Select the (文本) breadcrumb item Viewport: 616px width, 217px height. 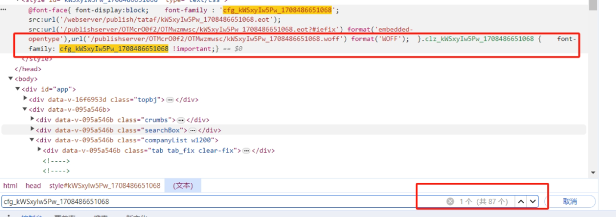click(x=183, y=186)
